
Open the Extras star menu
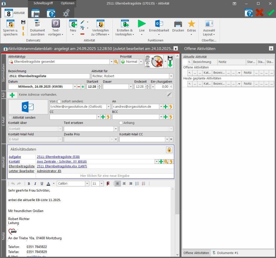[191, 28]
